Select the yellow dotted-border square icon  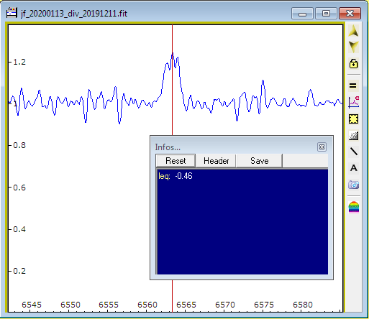353,119
